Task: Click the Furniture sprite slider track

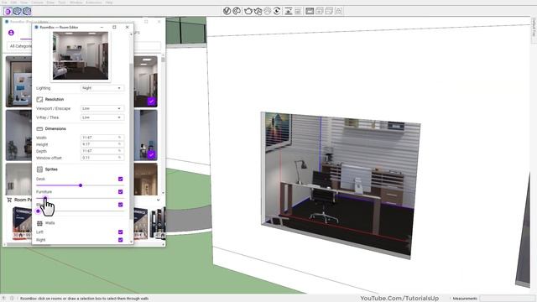Action: [81, 198]
